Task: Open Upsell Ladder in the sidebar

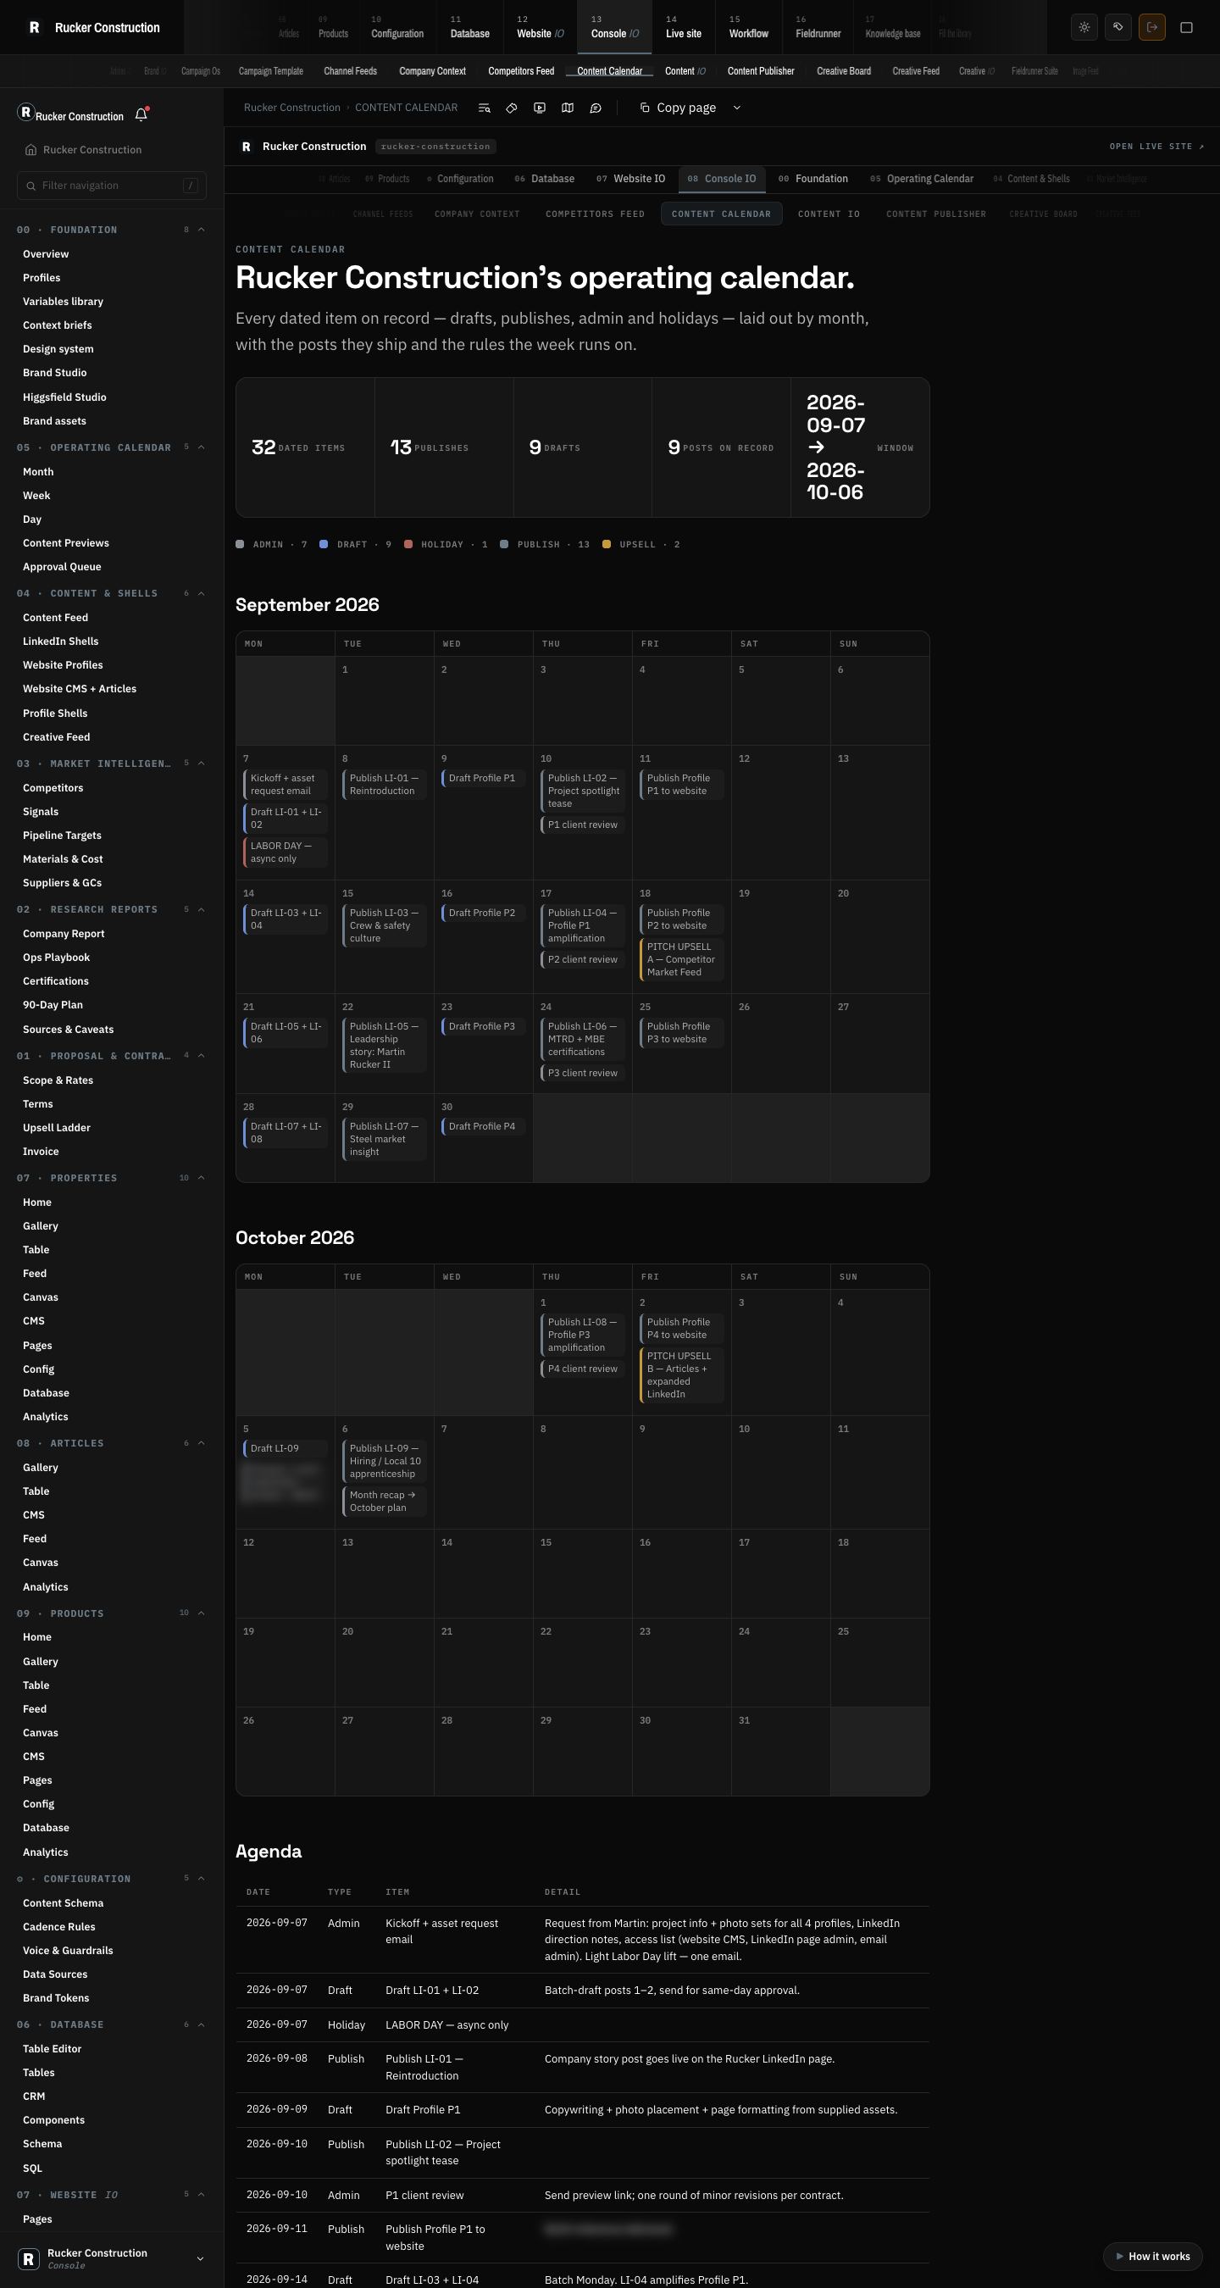Action: coord(57,1127)
